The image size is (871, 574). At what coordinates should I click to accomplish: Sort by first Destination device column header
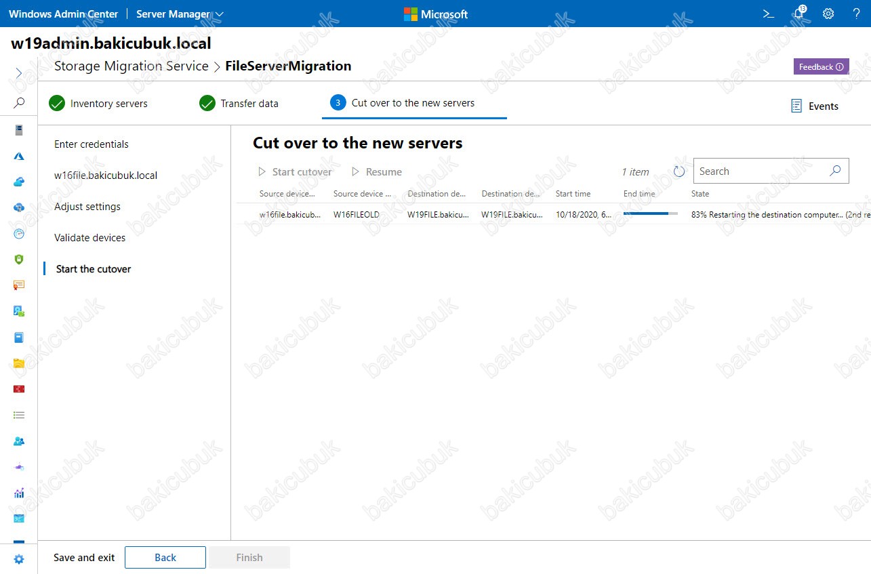point(437,194)
